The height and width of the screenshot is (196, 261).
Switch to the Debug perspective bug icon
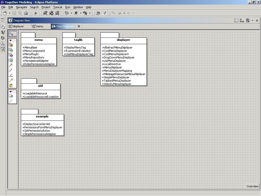point(3,38)
